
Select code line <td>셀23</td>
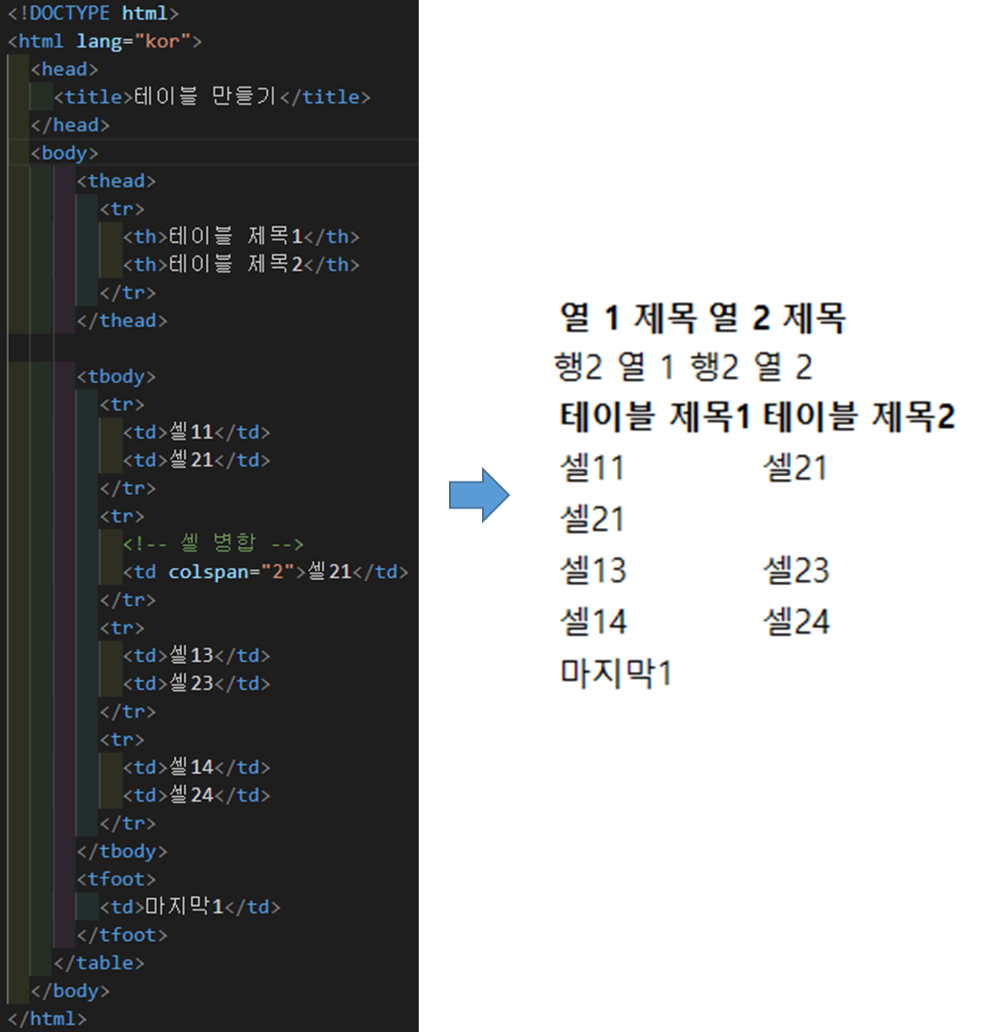(x=196, y=684)
